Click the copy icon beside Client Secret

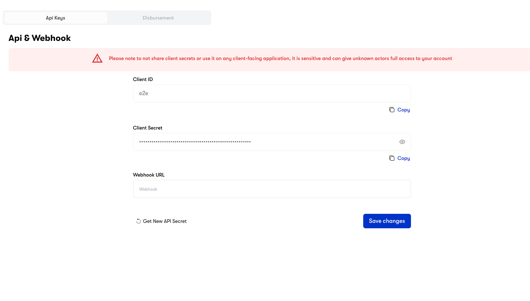click(x=392, y=158)
